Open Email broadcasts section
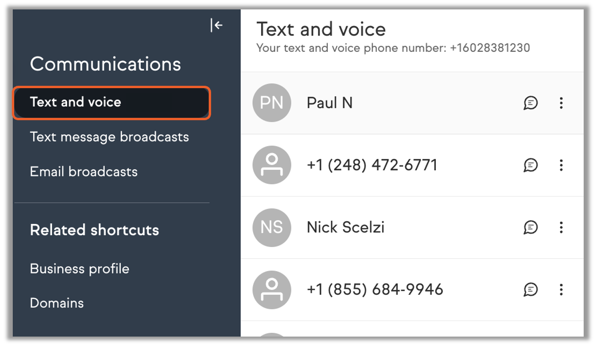The image size is (595, 346). tap(84, 172)
